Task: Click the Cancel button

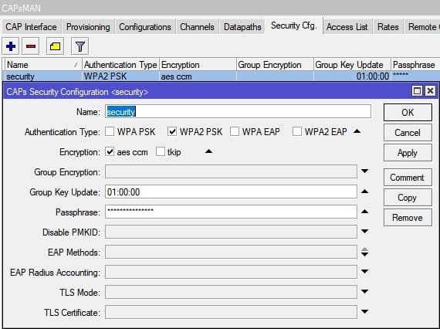Action: 408,133
